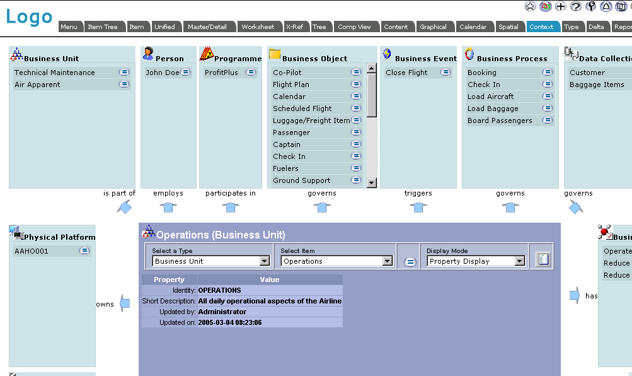Click the equals icon next to Load Baggage
The width and height of the screenshot is (632, 376).
[x=548, y=109]
